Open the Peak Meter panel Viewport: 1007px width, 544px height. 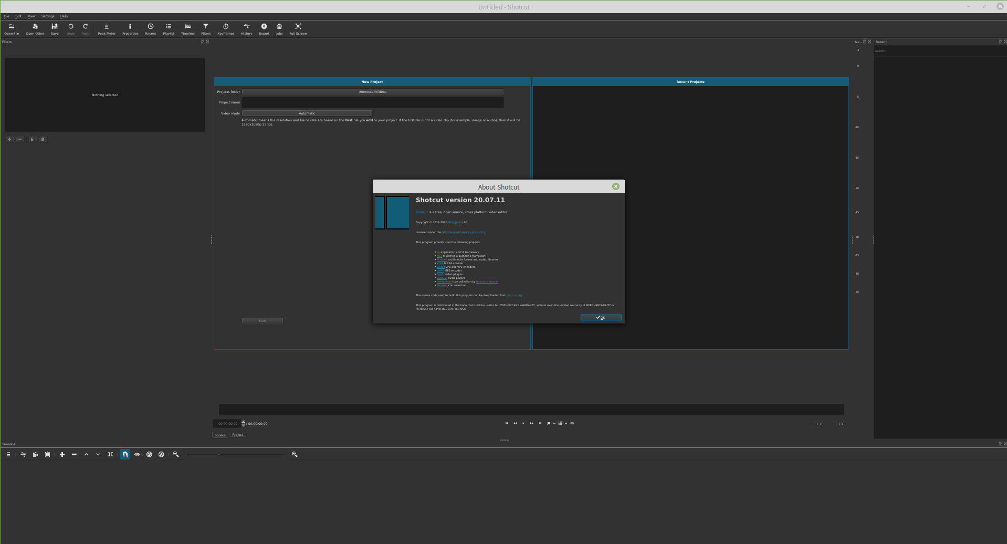[x=106, y=28]
